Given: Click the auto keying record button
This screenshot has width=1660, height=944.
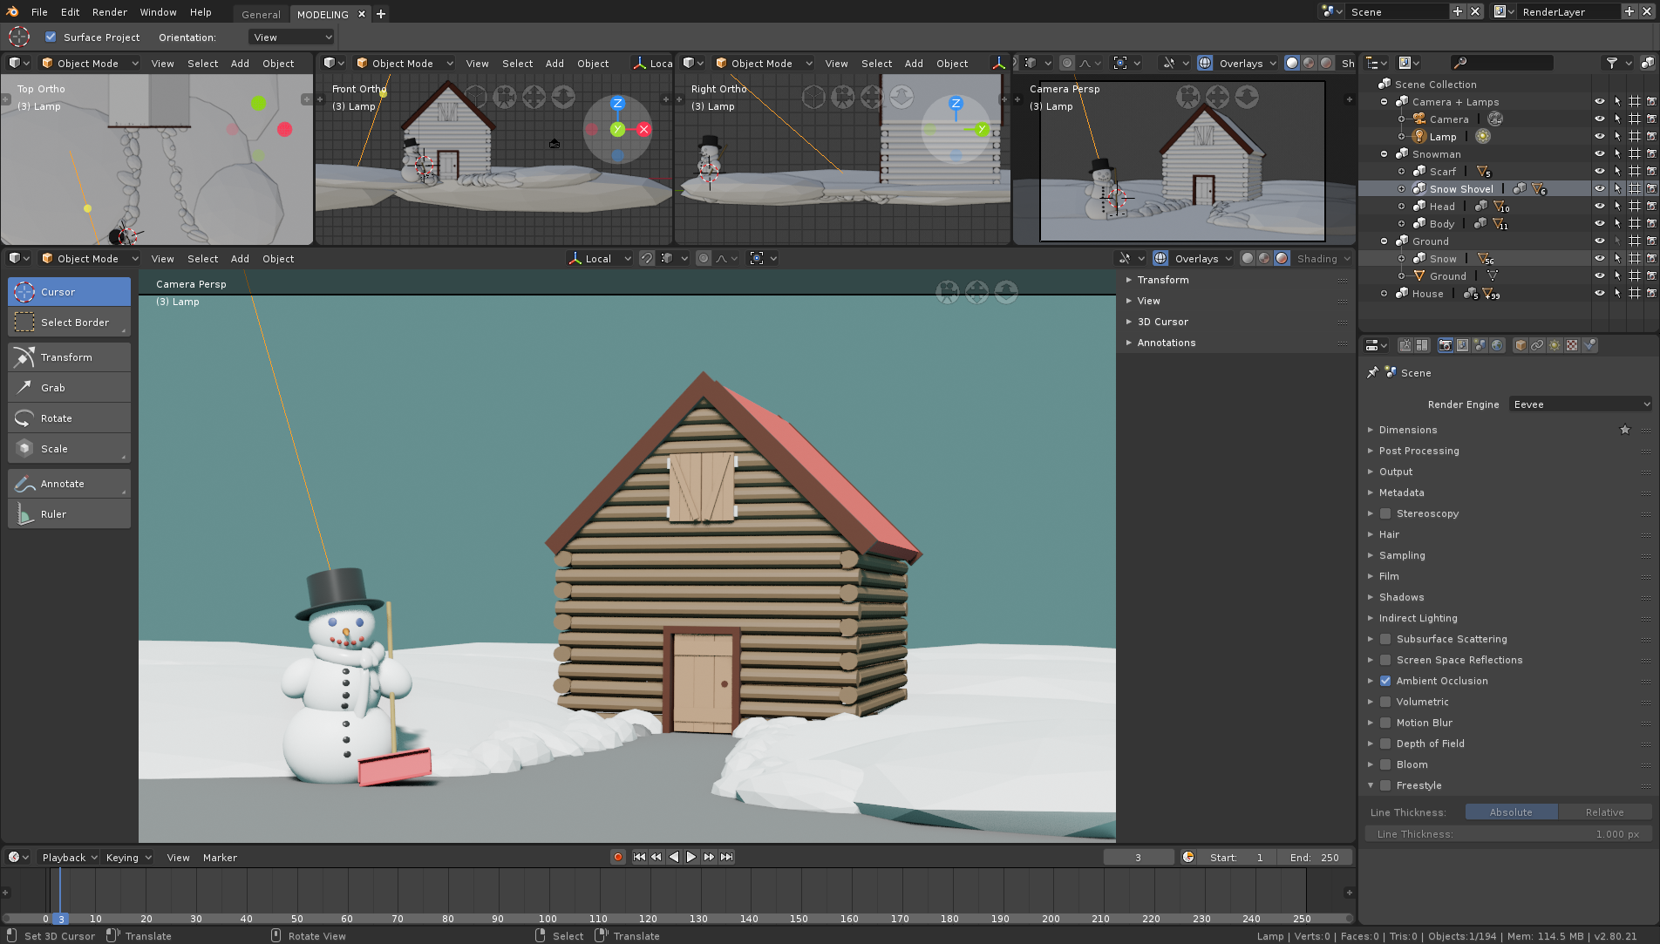Looking at the screenshot, I should [x=618, y=857].
